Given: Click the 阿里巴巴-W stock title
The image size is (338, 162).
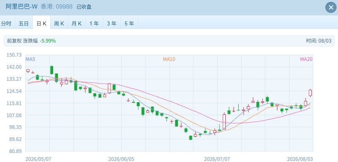Looking at the screenshot, I should [22, 7].
